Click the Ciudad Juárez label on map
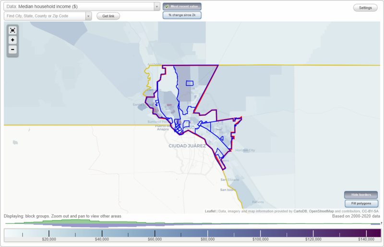Screen dimensions: 384x247 [187, 146]
